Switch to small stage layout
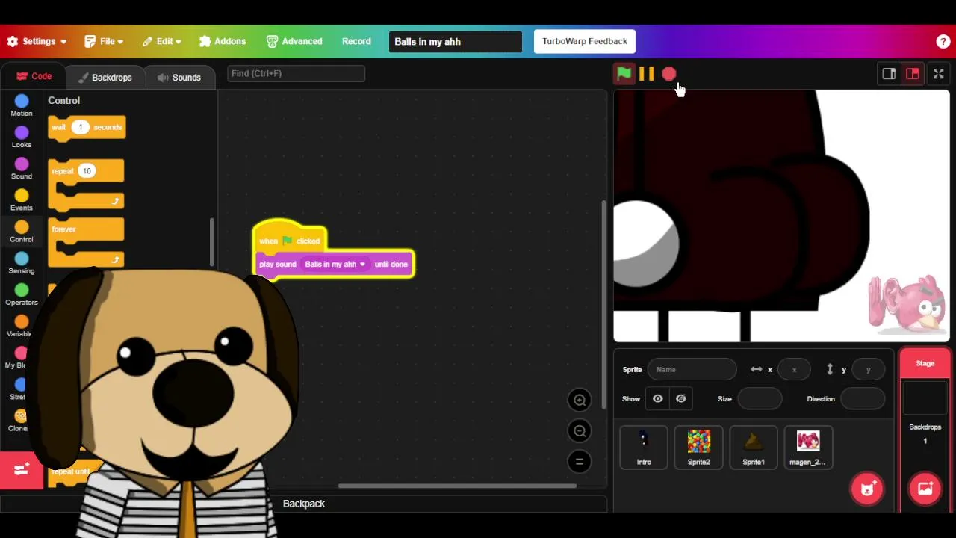This screenshot has height=538, width=956. (x=889, y=74)
